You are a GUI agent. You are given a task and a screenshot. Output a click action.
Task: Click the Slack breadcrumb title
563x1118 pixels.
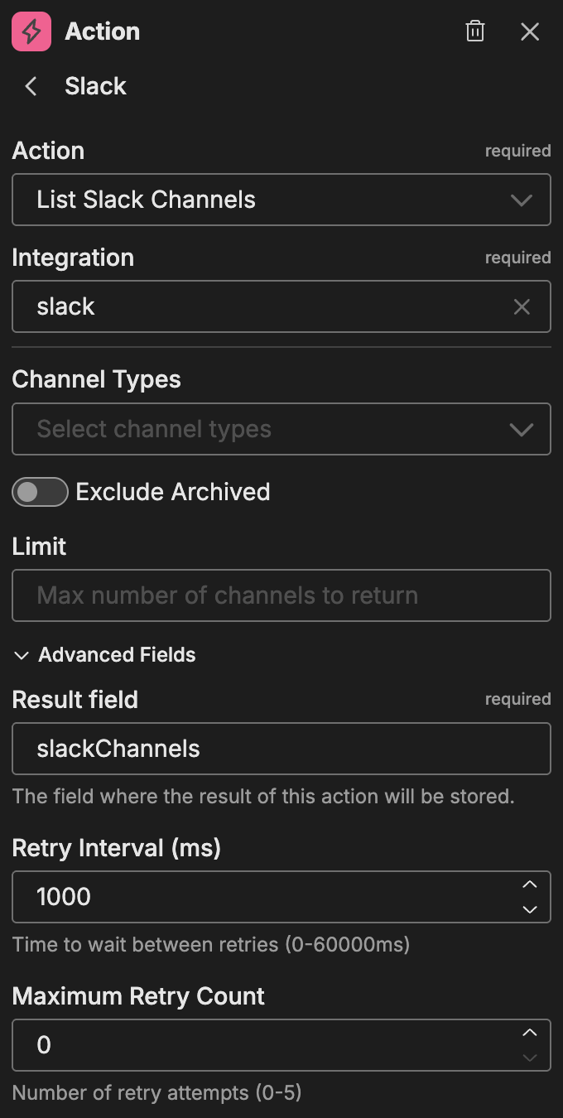click(x=95, y=85)
